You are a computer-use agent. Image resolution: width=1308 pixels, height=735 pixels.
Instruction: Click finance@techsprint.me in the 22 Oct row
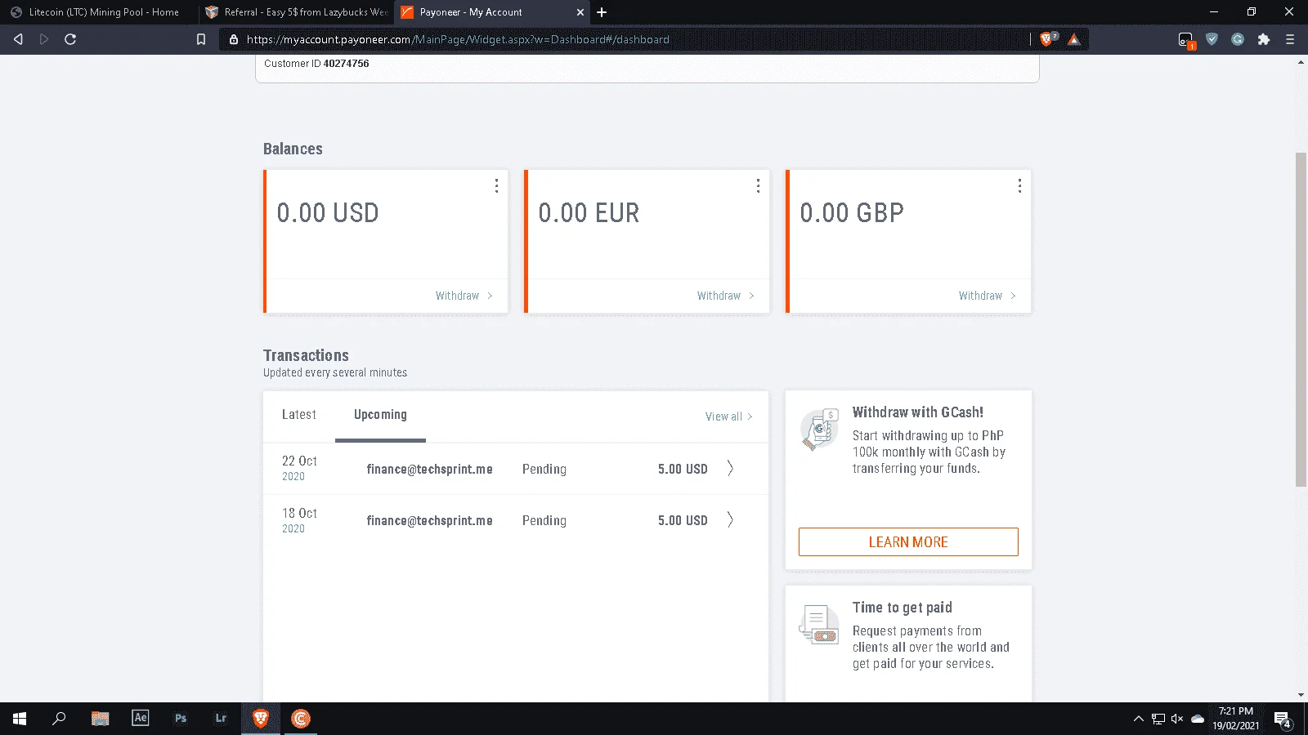pos(429,470)
